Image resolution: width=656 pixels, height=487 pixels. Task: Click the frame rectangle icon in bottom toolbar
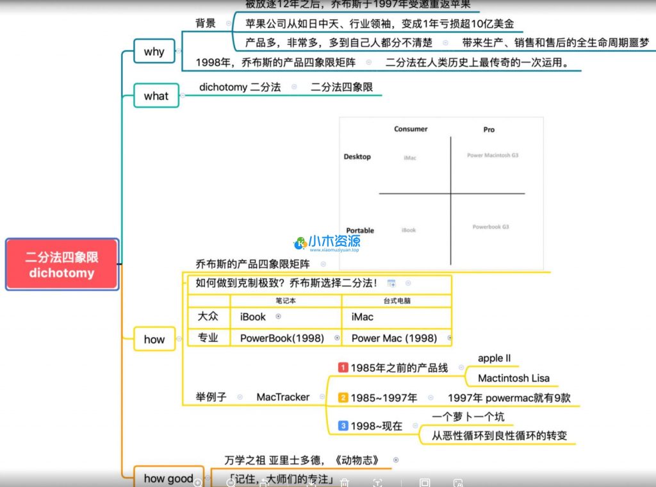423,484
